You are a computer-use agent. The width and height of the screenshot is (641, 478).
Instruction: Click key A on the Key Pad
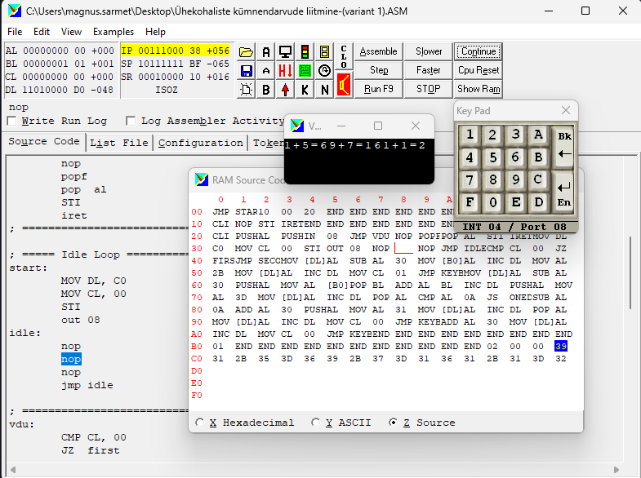pyautogui.click(x=538, y=135)
